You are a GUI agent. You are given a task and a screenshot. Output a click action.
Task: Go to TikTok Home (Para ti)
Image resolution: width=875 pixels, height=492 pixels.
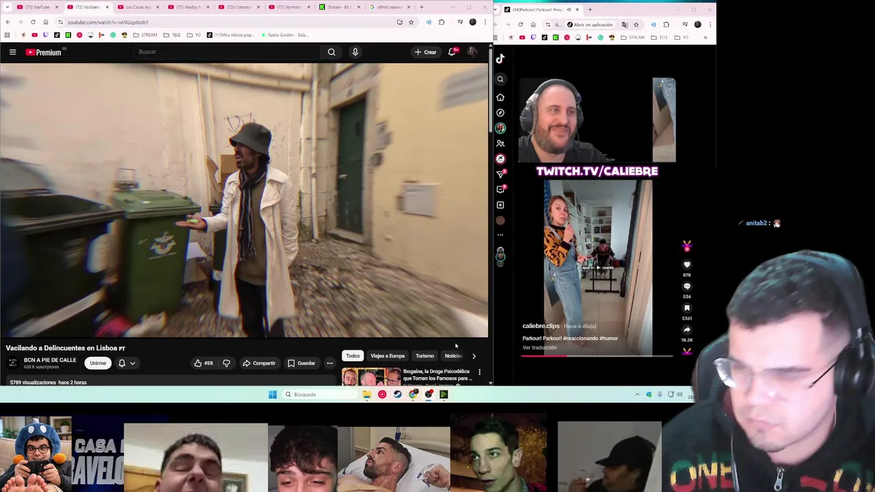pos(500,97)
